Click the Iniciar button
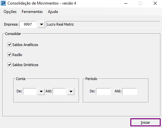Viewport: 162px width, 128px height. (x=146, y=122)
